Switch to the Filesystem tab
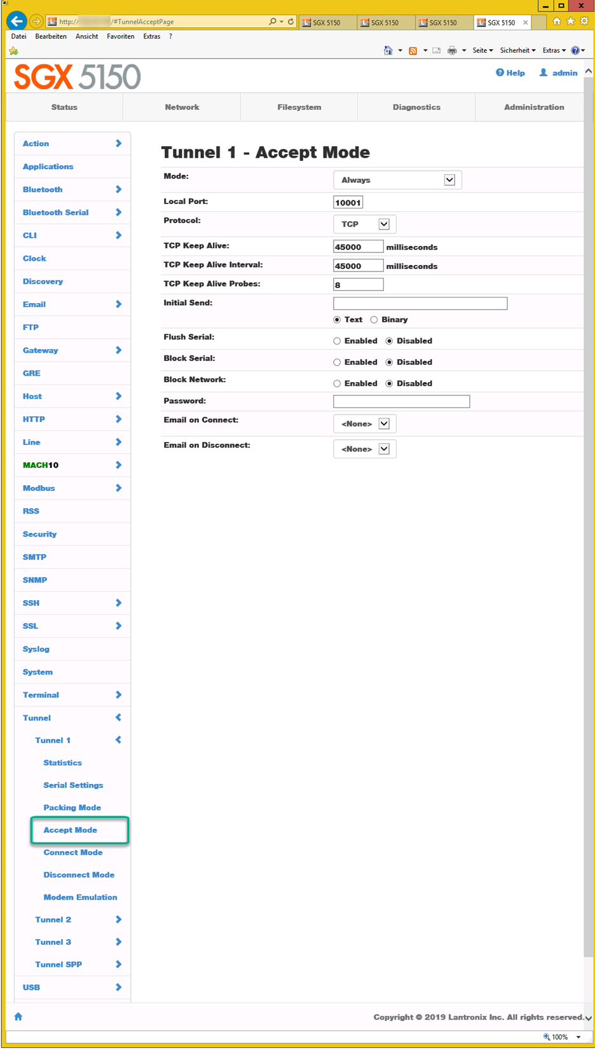The width and height of the screenshot is (595, 1049). click(299, 107)
